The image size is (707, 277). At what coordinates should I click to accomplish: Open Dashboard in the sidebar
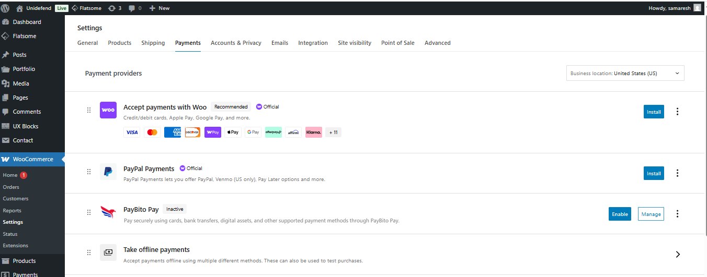[32, 22]
